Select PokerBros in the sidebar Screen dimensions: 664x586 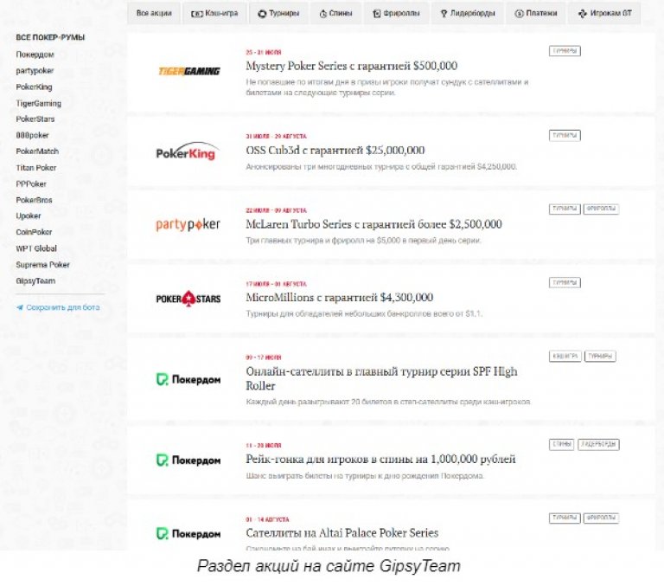click(34, 200)
